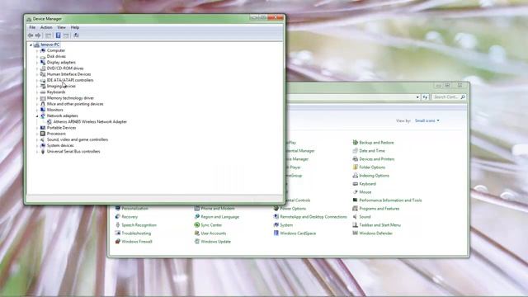Open the File menu
Screen dimensions: 528x297
(32, 27)
